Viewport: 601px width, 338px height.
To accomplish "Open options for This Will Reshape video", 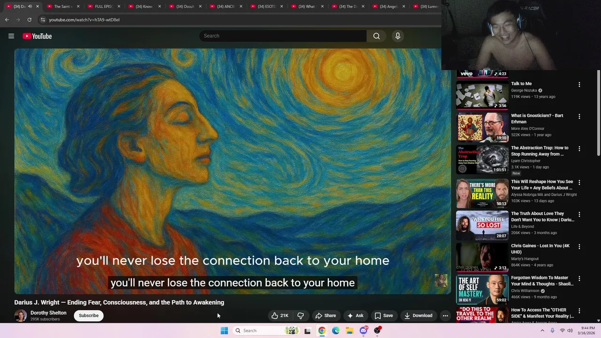I will 579,182.
